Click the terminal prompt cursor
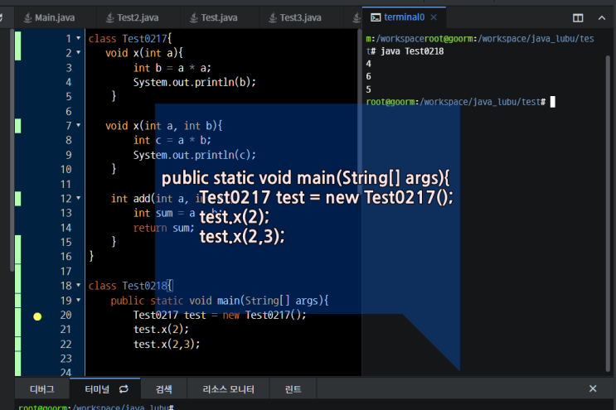This screenshot has height=410, width=616. point(553,102)
